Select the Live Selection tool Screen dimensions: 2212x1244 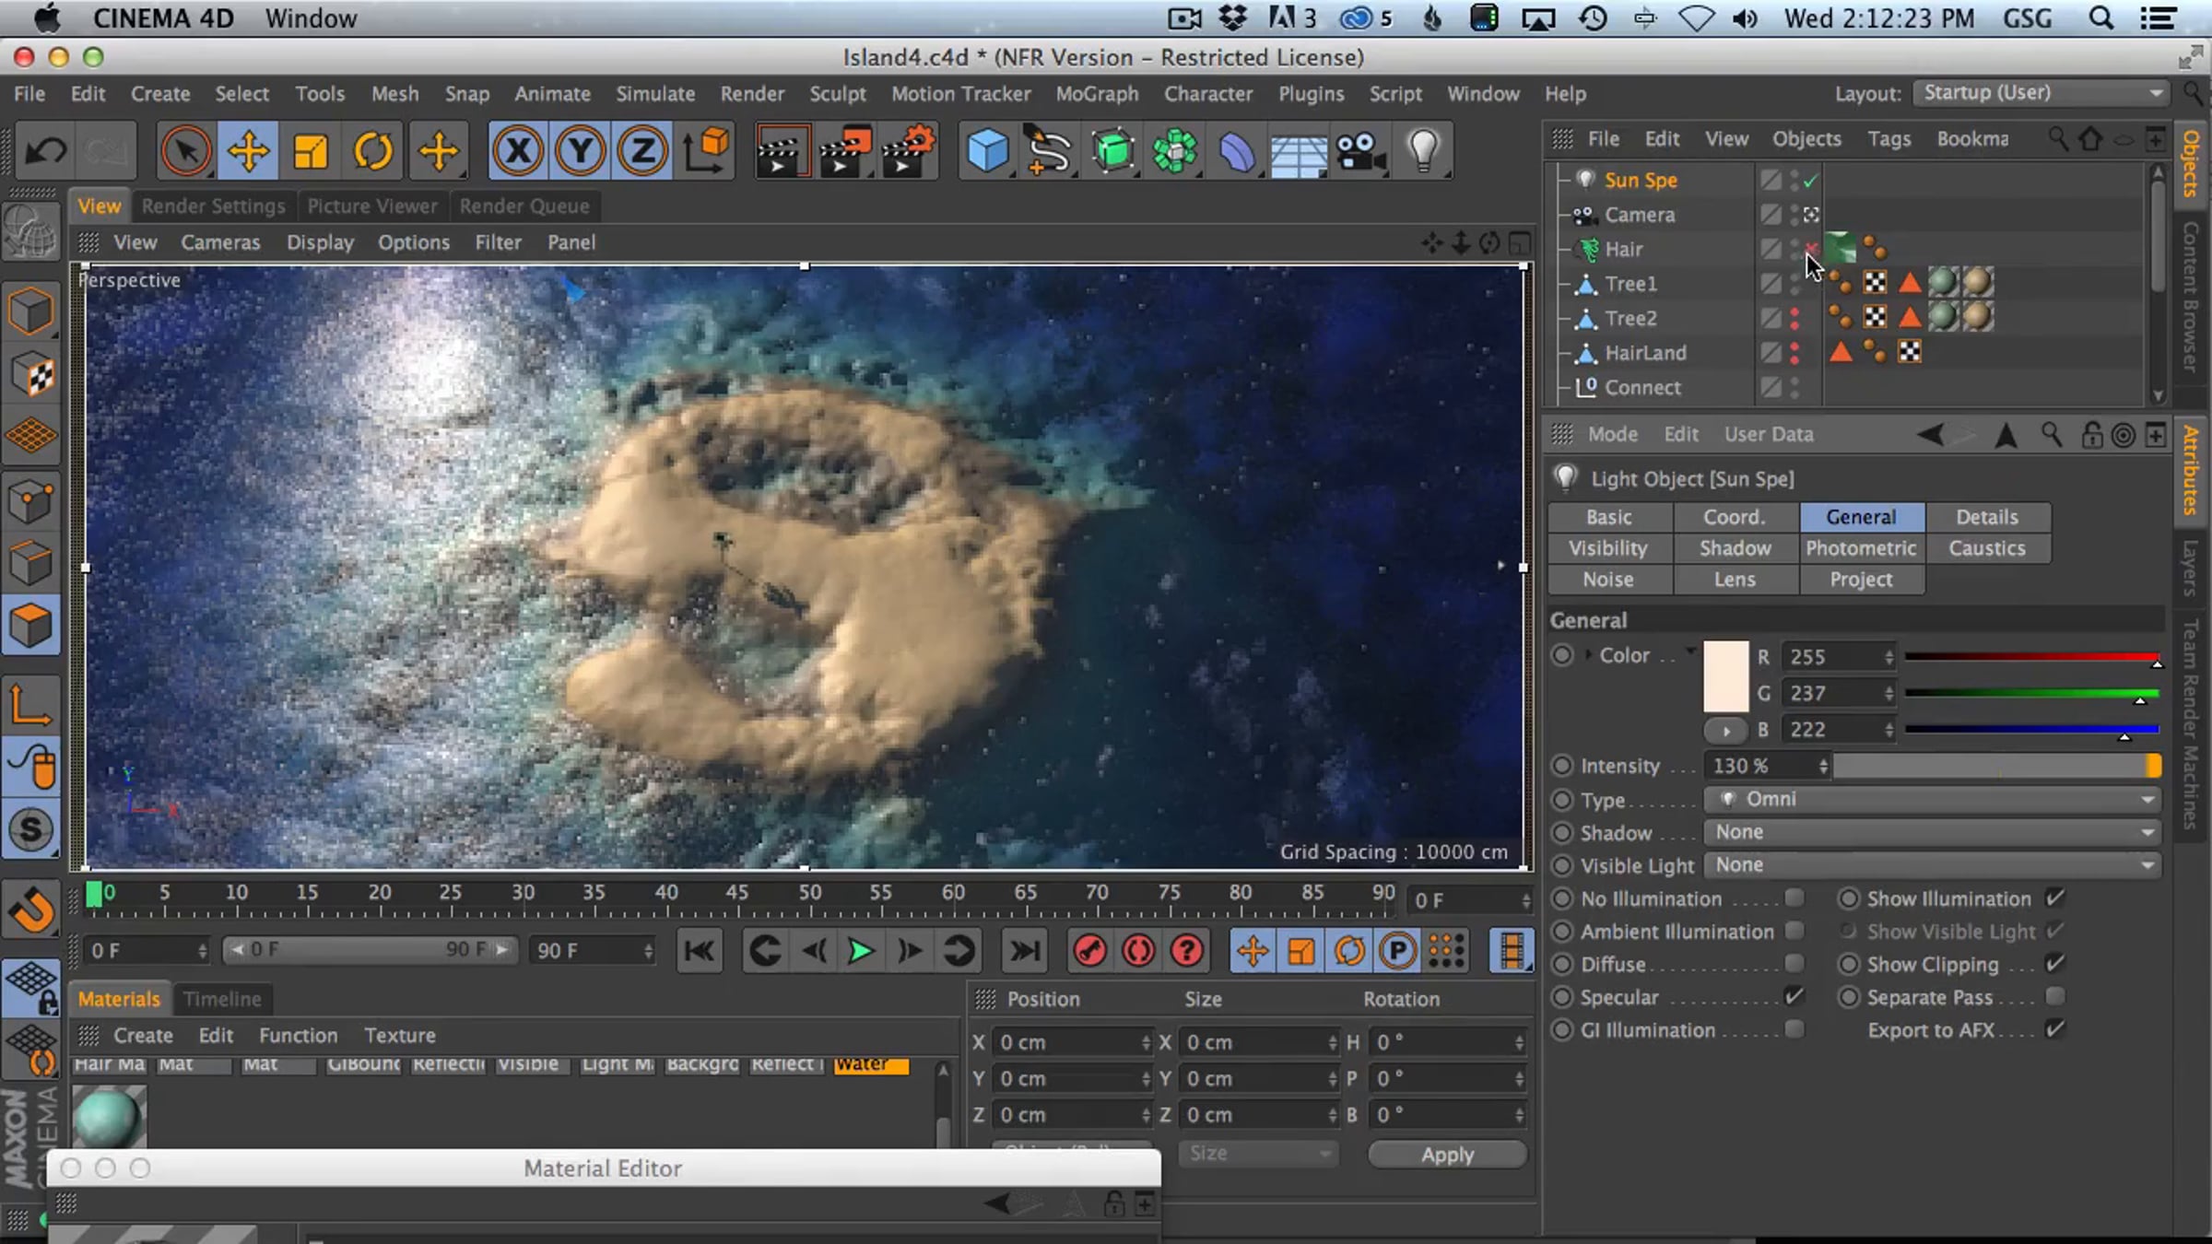click(185, 150)
